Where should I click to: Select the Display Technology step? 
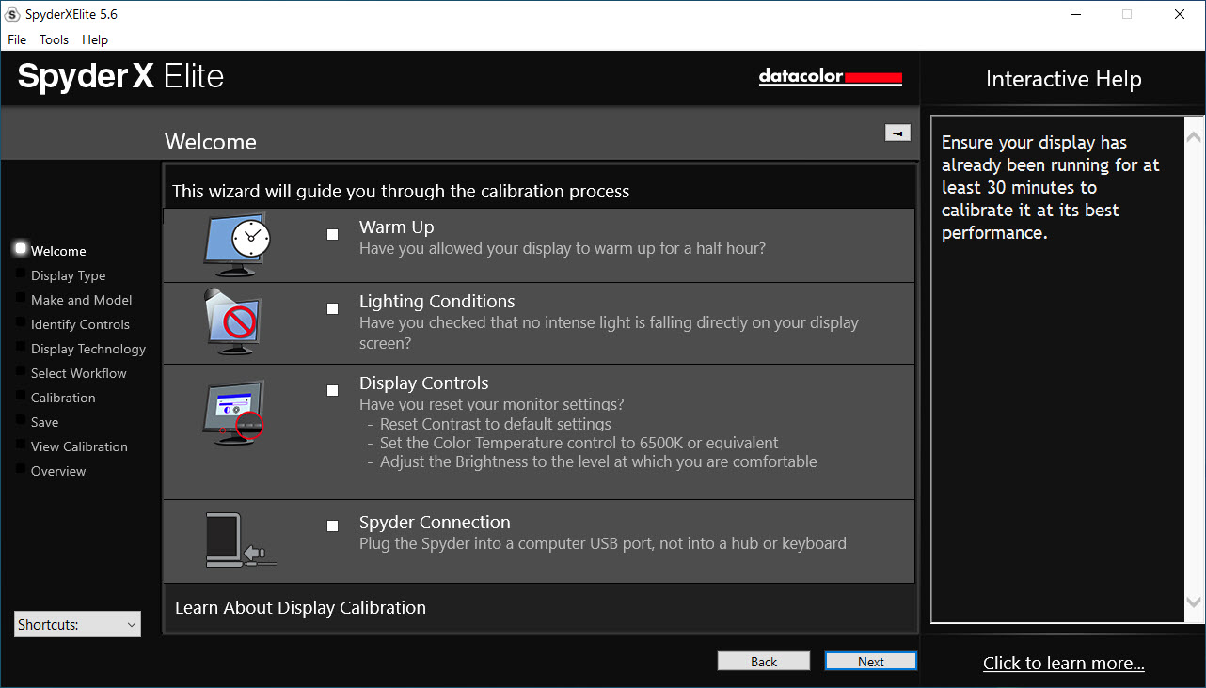pos(88,349)
